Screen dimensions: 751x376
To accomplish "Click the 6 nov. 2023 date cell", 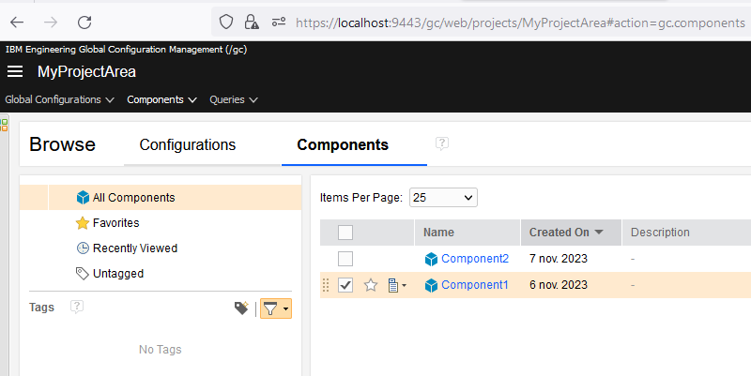I will click(558, 285).
